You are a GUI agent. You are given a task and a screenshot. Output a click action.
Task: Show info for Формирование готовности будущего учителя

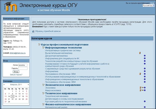coord(145,64)
